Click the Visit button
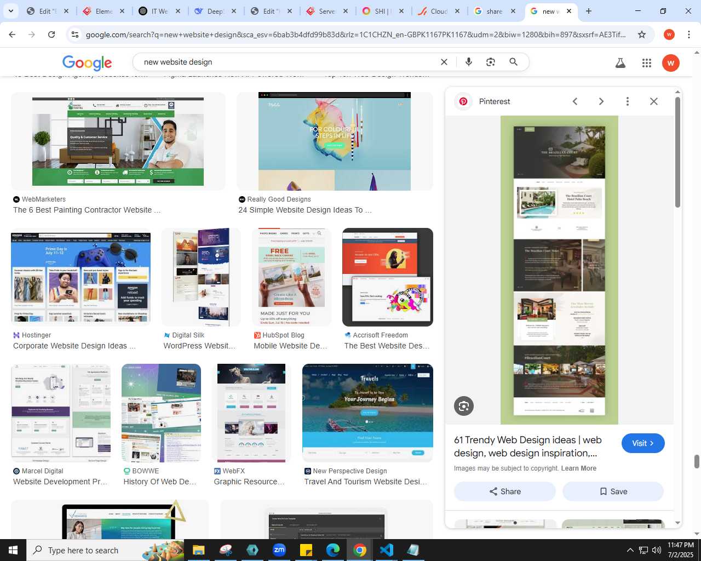 (643, 443)
